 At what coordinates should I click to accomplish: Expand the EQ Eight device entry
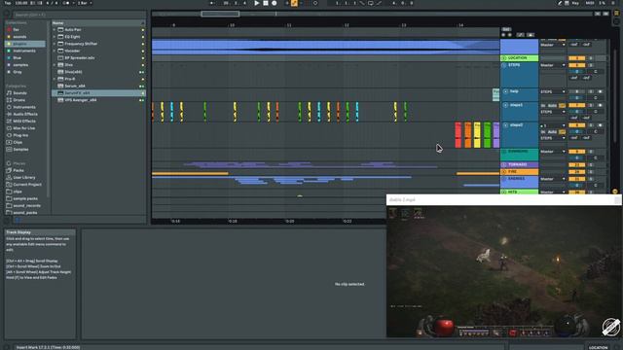pos(55,37)
